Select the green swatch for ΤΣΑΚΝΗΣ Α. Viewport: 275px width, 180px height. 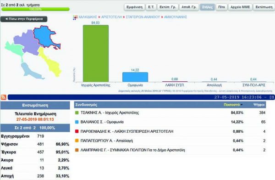pos(77,112)
